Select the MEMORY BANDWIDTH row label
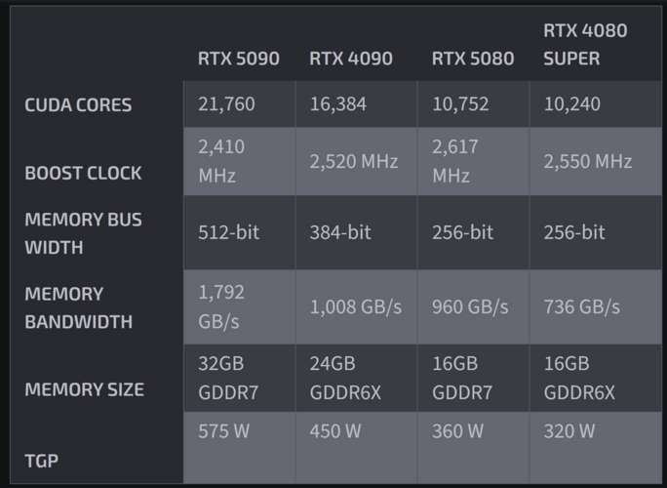Image resolution: width=667 pixels, height=488 pixels. (79, 307)
